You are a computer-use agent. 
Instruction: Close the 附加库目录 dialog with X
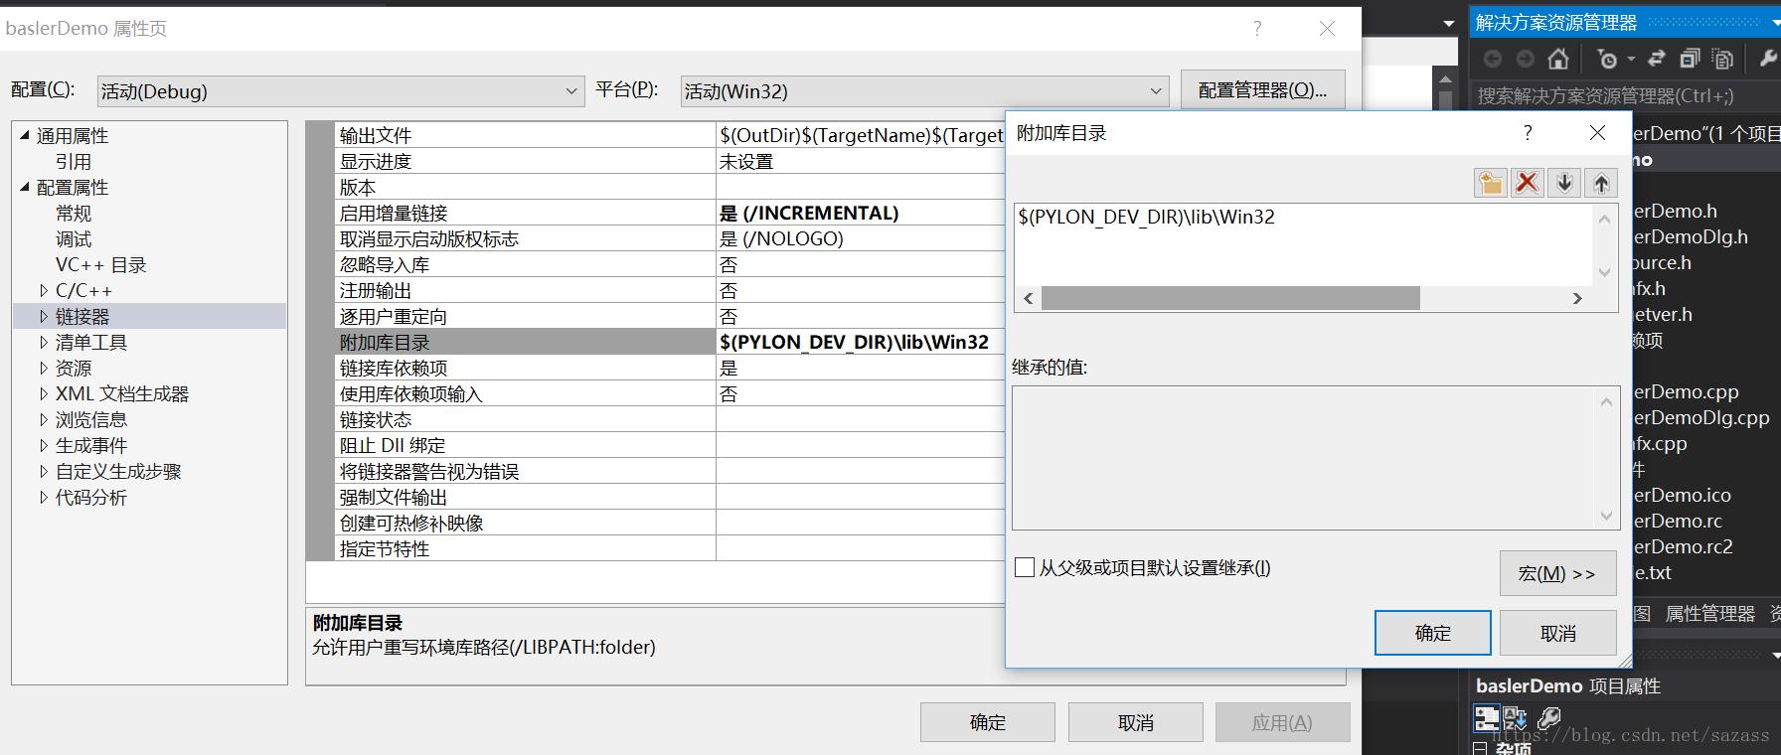1597,133
